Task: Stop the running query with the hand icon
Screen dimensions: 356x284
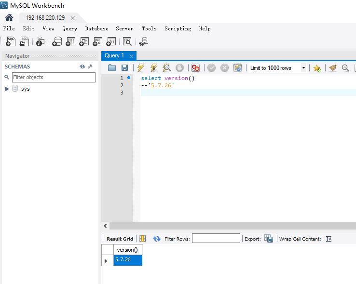Action: [x=179, y=68]
